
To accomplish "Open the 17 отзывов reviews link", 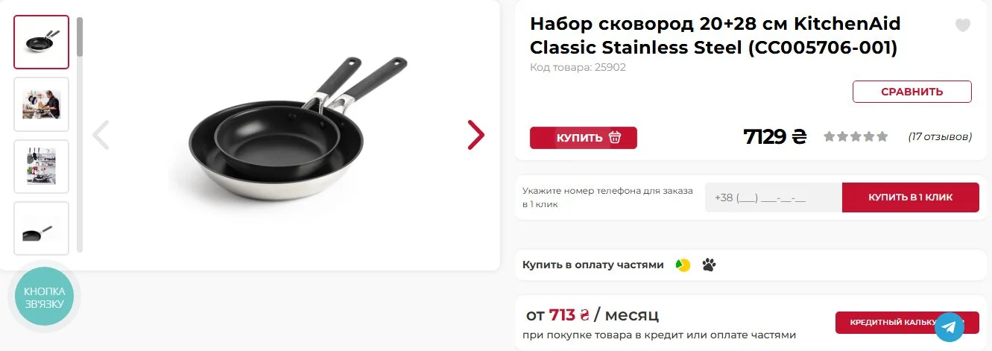I will 940,136.
